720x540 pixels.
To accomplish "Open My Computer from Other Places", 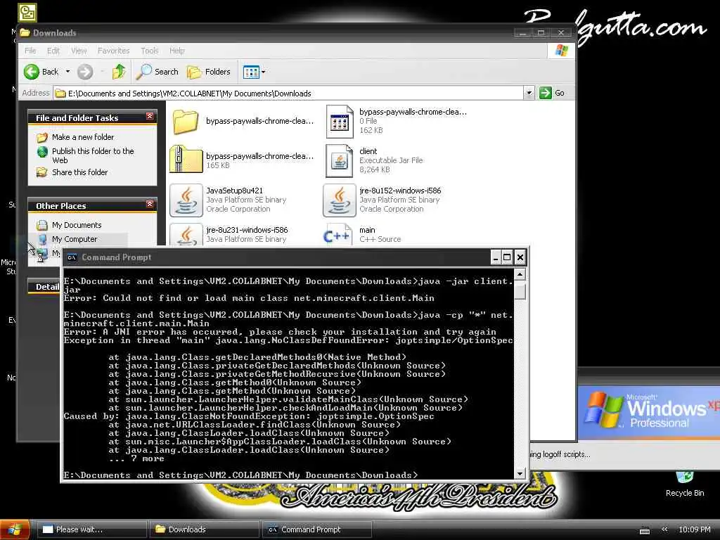I will 75,239.
